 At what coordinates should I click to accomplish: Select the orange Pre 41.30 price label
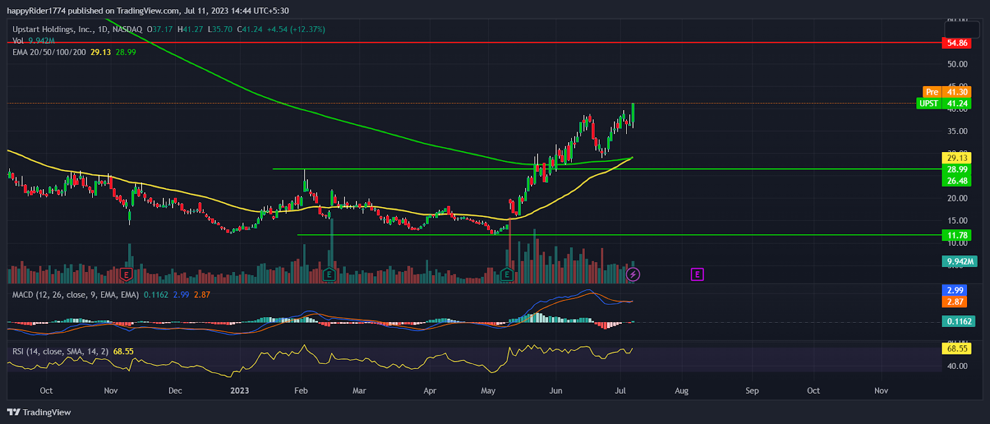(x=947, y=91)
